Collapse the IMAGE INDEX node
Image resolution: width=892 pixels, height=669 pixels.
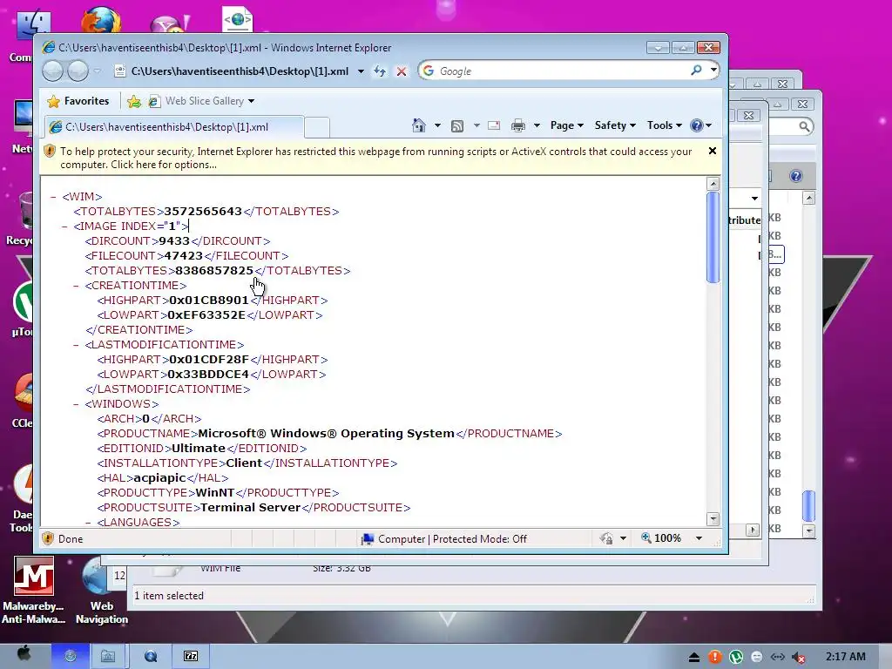(64, 226)
